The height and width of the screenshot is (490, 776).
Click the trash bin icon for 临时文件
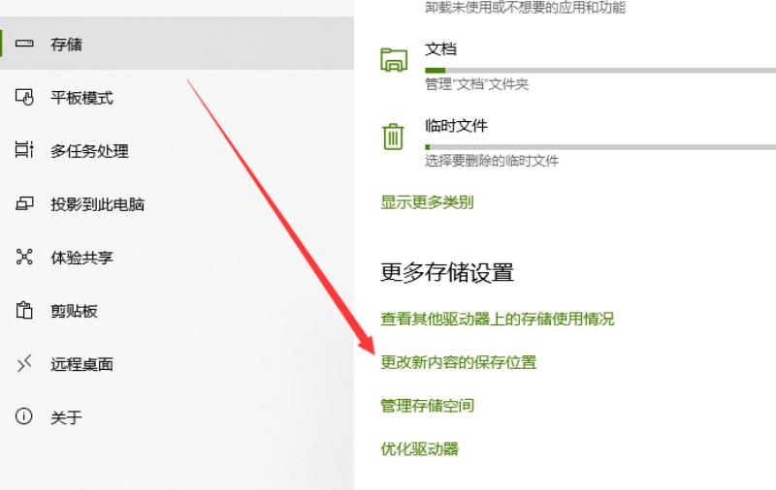(393, 137)
